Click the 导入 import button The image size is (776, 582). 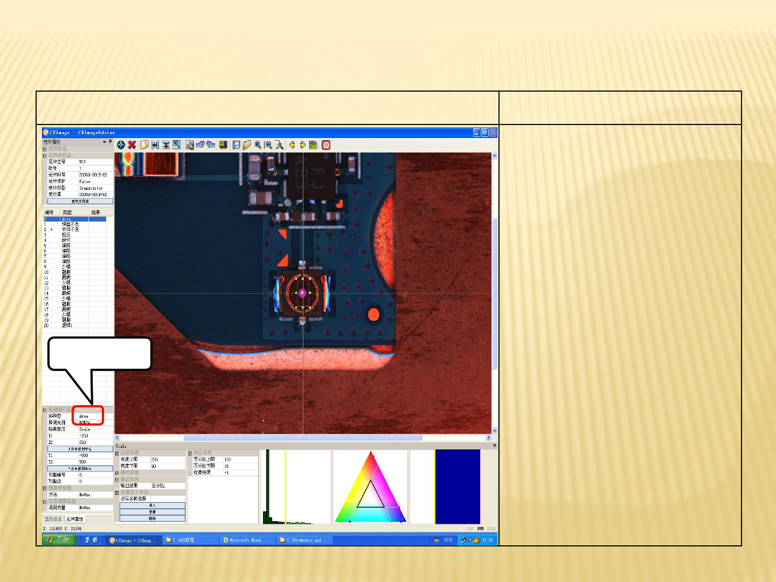click(153, 505)
